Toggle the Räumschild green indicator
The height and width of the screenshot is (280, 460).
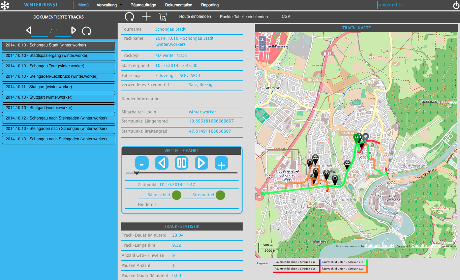coord(177,195)
